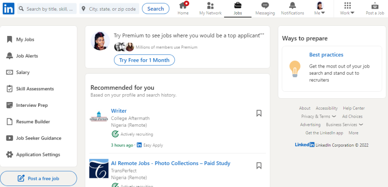Save the Writer job with bookmark
Viewport: 388px width, 187px height.
(259, 113)
